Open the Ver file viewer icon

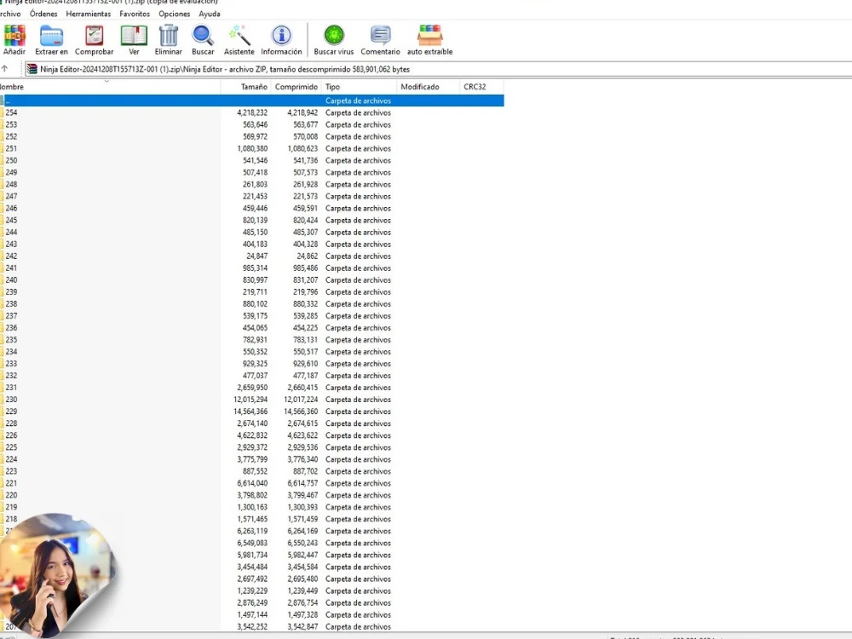[134, 35]
